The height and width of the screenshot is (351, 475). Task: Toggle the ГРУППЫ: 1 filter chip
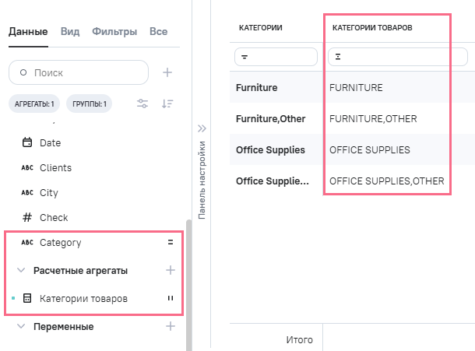[90, 104]
